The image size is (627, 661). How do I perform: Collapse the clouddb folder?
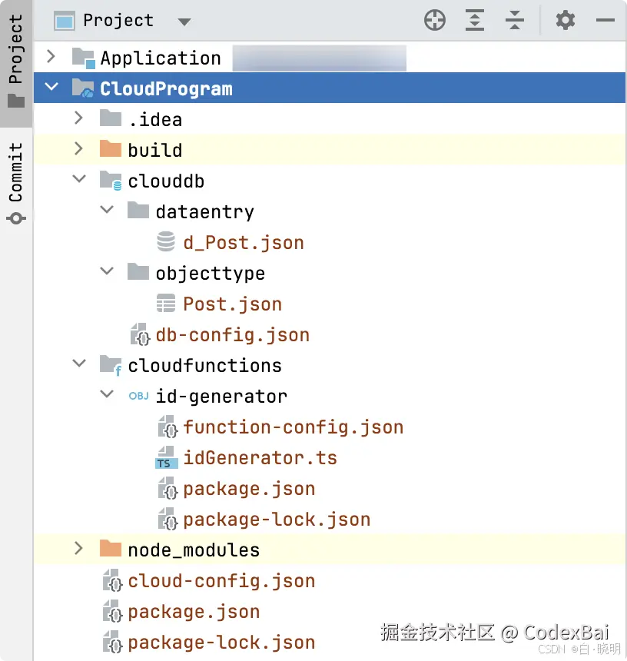point(79,179)
